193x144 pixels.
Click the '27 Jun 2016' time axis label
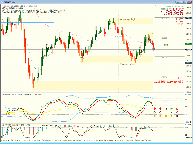coord(5,140)
